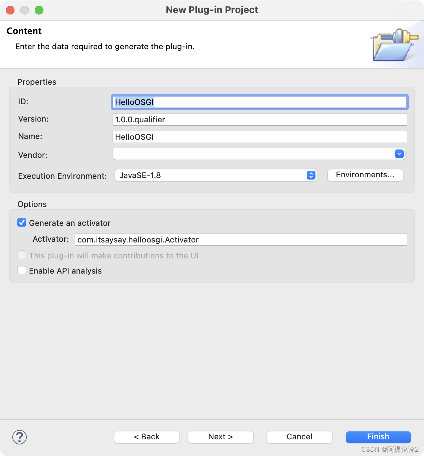
Task: Click the Activator class name field
Action: pyautogui.click(x=241, y=240)
